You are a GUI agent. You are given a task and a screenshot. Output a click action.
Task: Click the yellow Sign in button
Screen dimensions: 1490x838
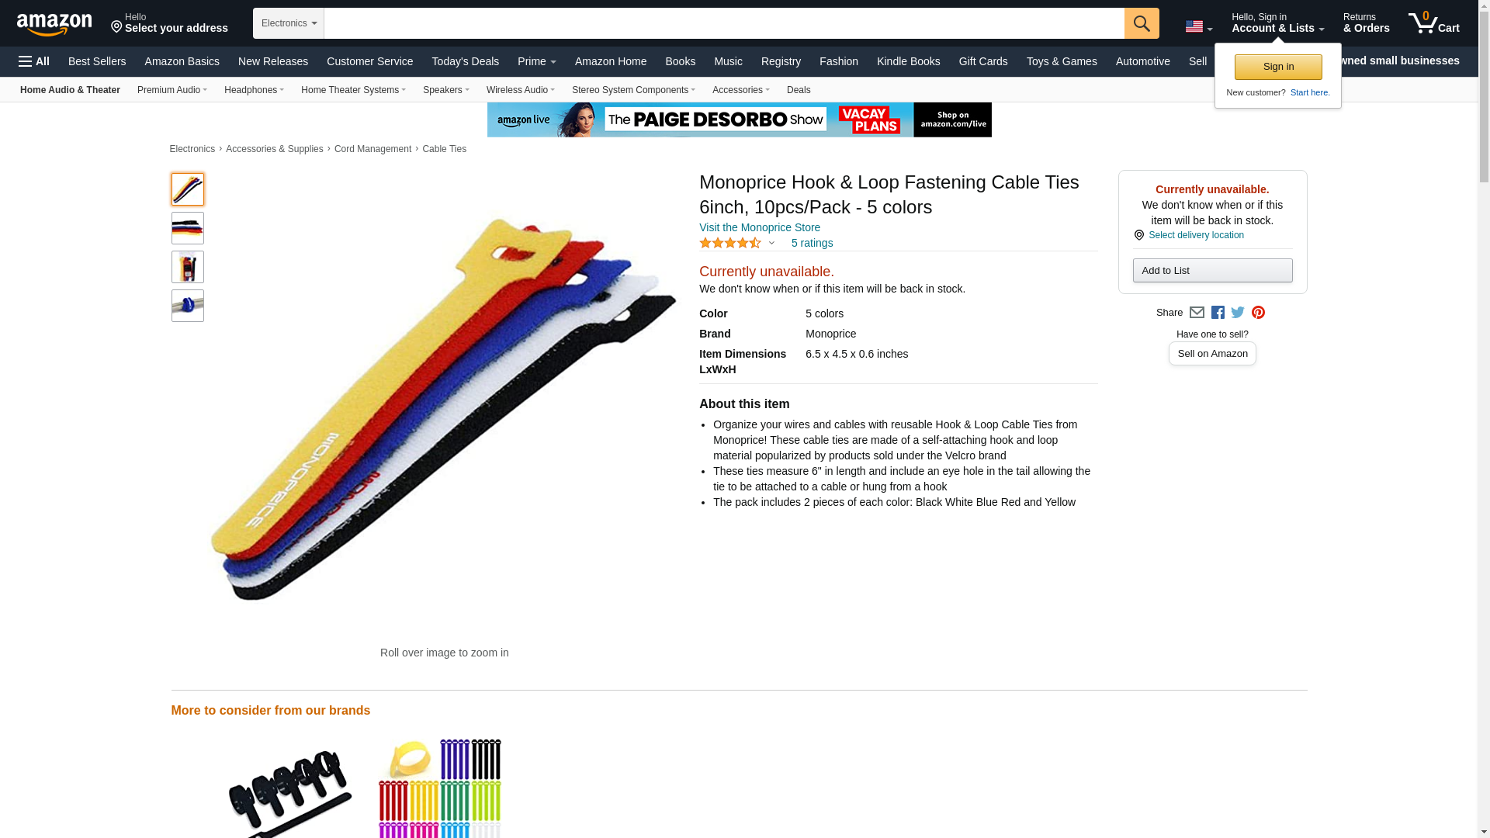tap(1278, 67)
